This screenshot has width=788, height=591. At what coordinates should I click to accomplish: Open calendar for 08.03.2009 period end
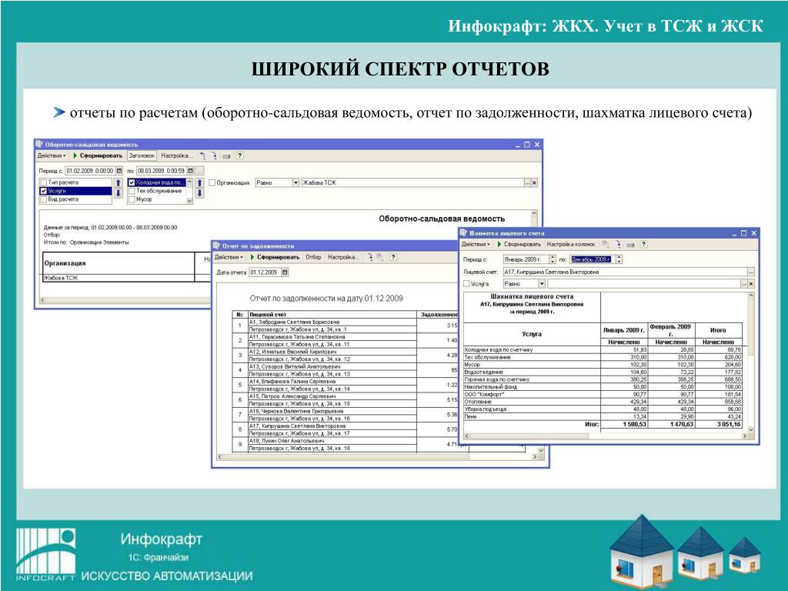click(x=191, y=171)
